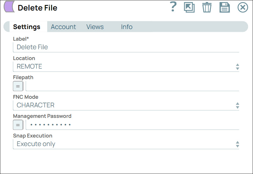Screen dimensions: 253x174
Task: Open the help documentation icon
Action: [173, 7]
